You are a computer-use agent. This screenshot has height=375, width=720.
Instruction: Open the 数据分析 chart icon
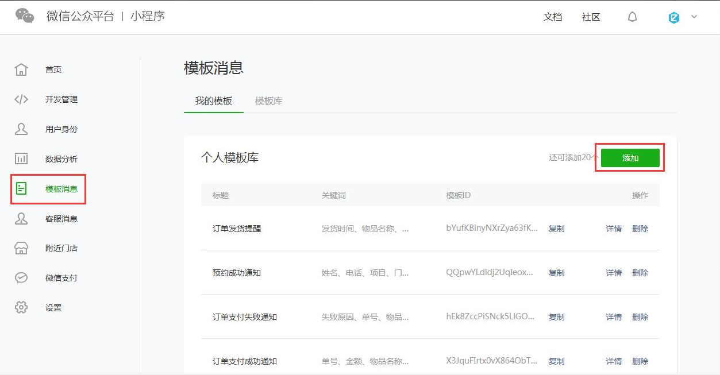(21, 159)
